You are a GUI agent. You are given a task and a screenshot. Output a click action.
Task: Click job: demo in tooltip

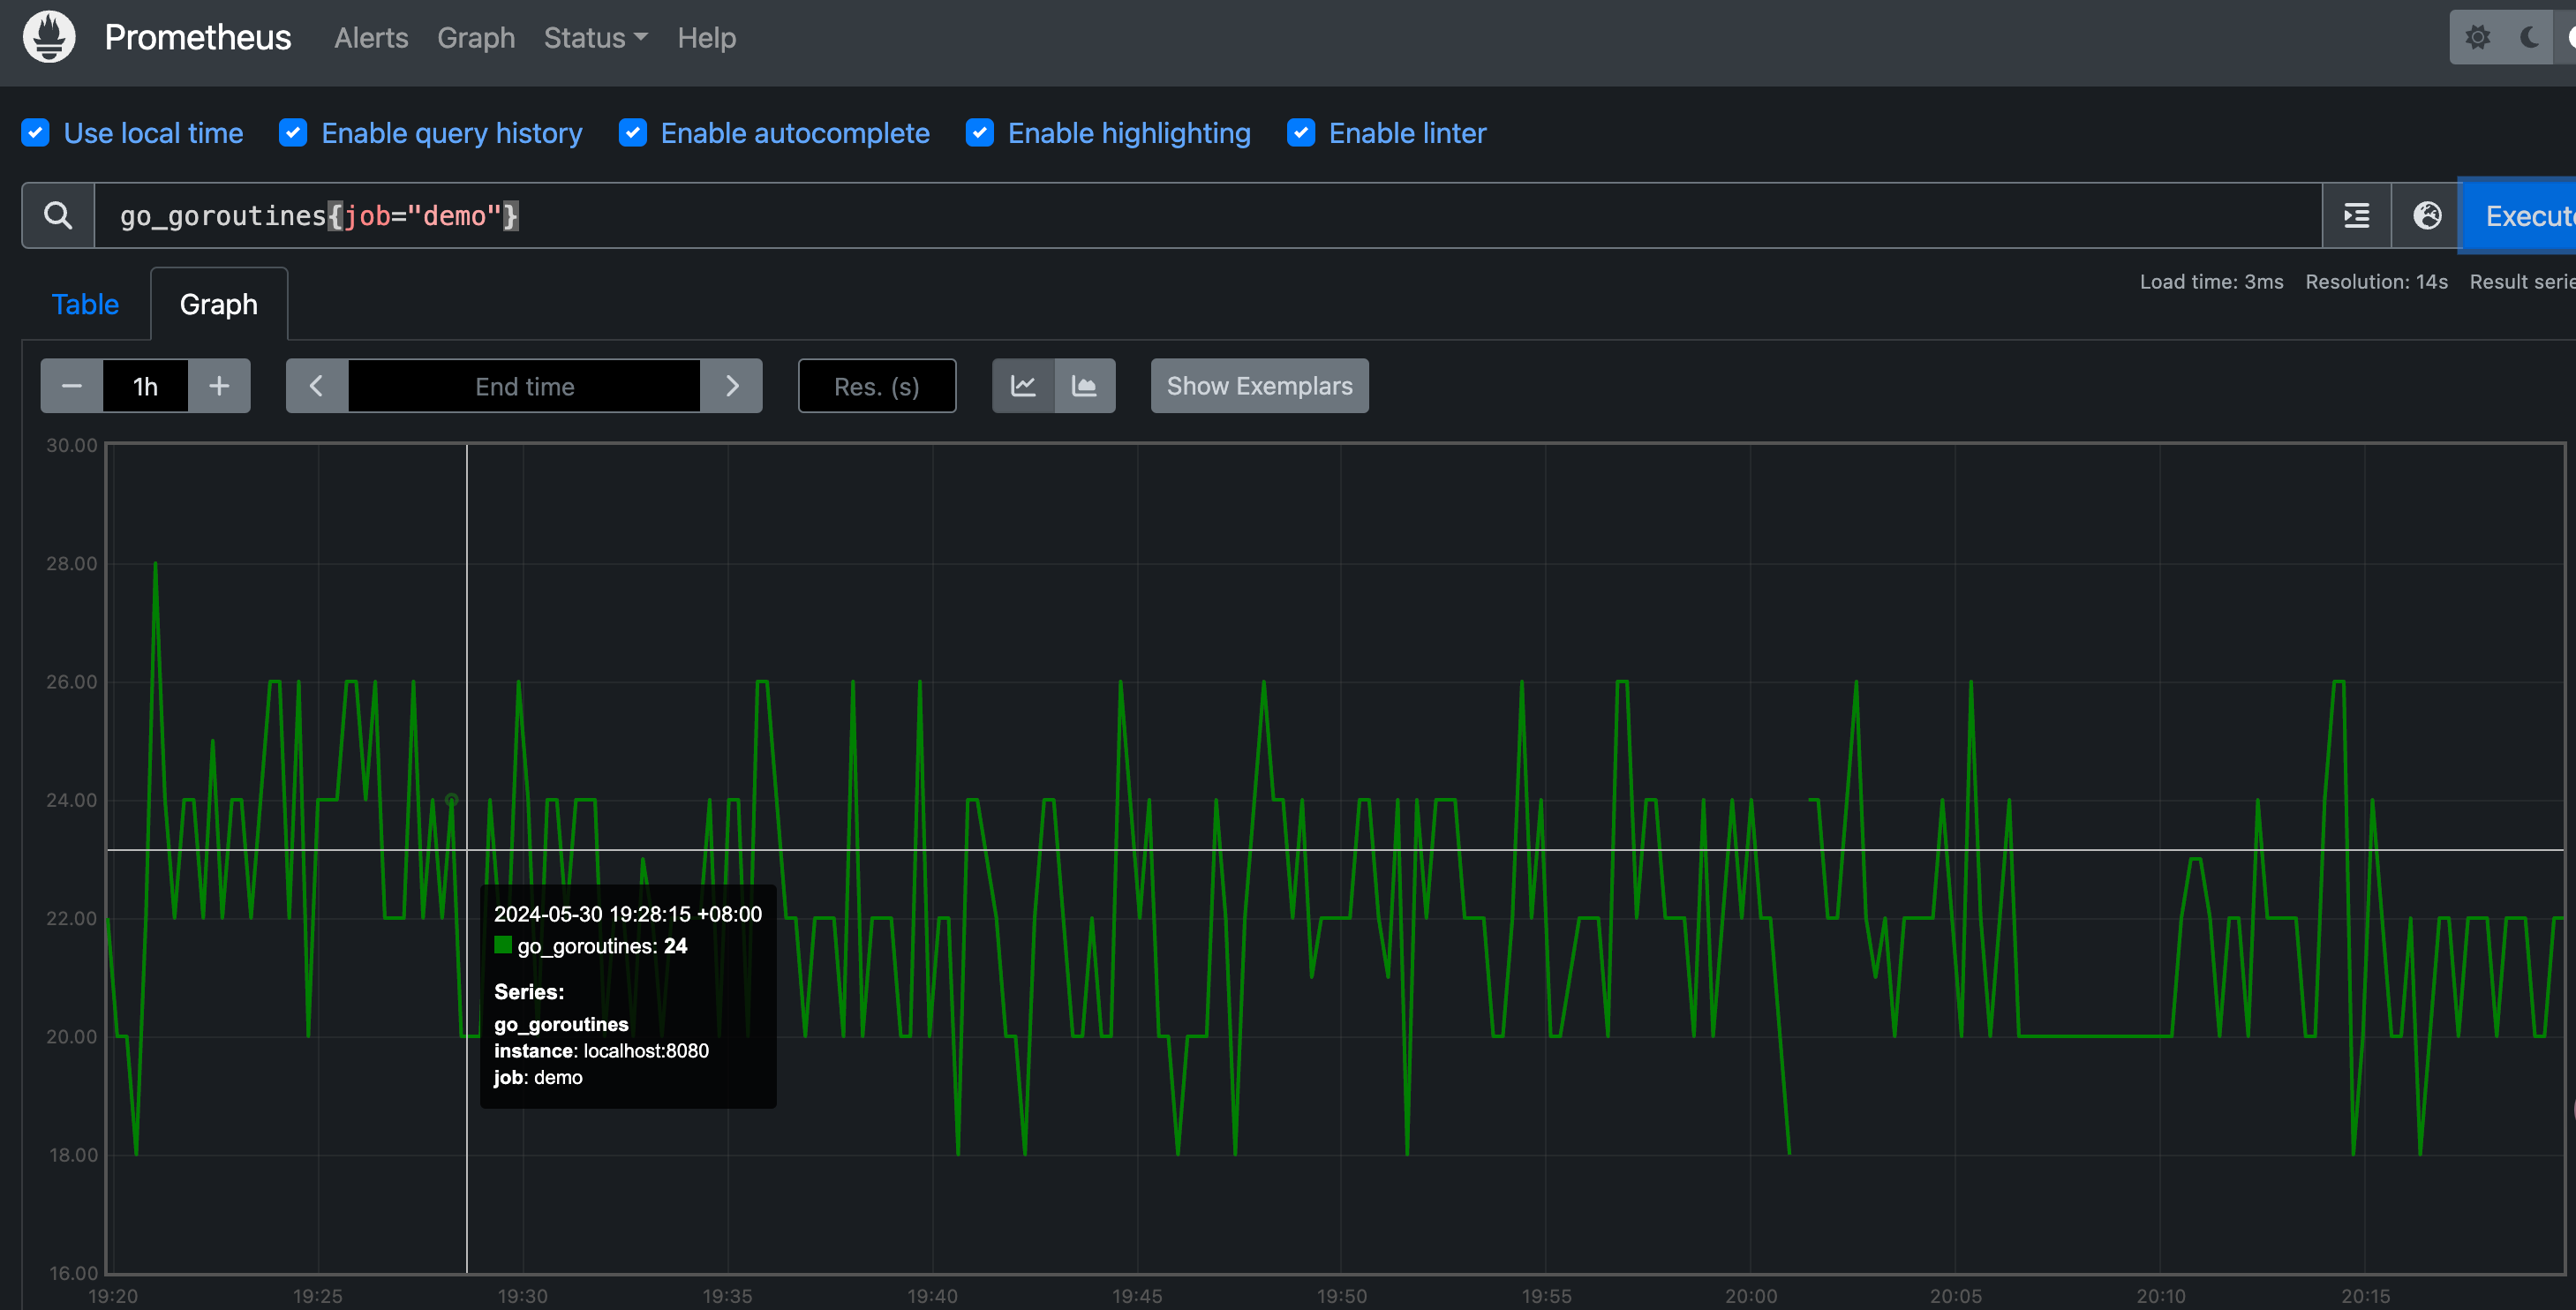538,1078
